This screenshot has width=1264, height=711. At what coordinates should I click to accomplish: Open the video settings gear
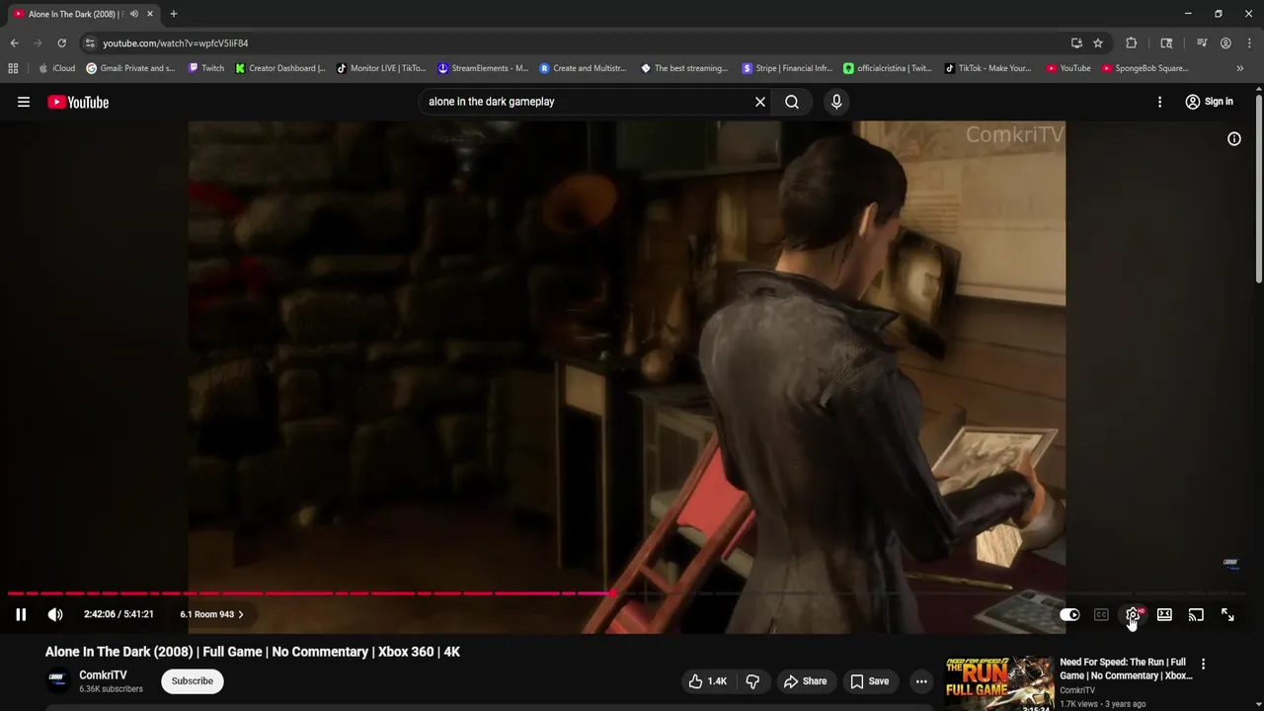(x=1133, y=614)
